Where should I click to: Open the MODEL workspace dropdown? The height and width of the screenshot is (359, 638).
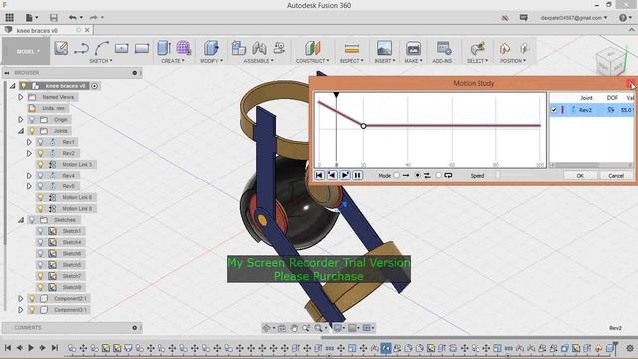tap(27, 51)
